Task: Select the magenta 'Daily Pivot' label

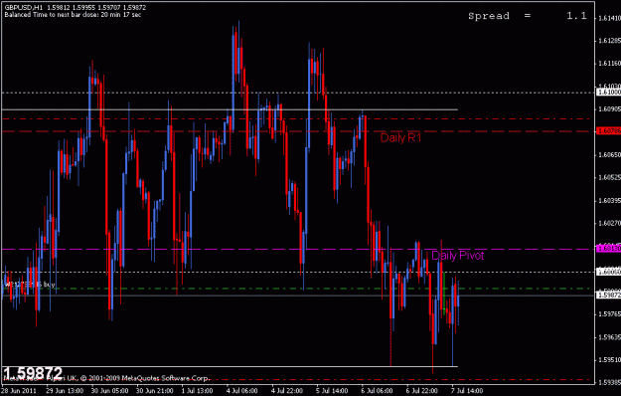Action: click(457, 256)
